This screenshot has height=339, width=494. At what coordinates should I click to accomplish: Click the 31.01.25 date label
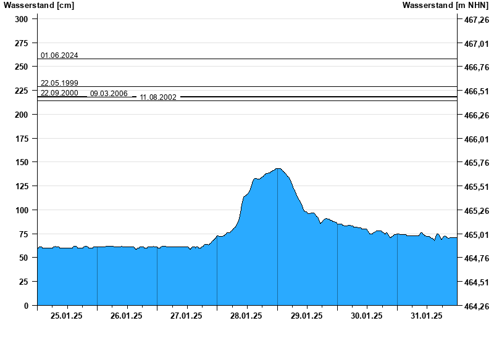click(x=427, y=316)
